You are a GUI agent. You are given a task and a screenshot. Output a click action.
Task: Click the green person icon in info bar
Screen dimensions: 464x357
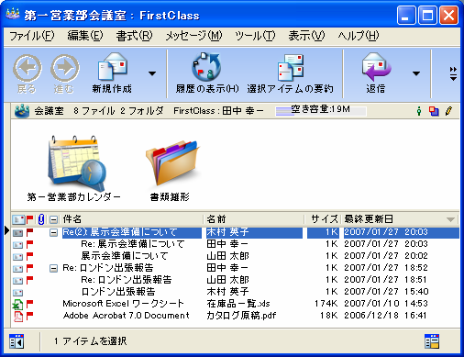pyautogui.click(x=419, y=111)
